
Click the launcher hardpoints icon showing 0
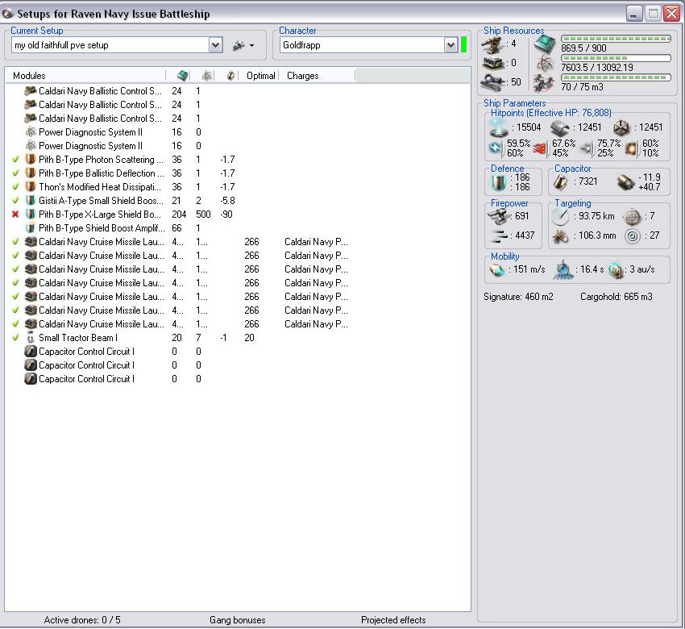point(493,63)
